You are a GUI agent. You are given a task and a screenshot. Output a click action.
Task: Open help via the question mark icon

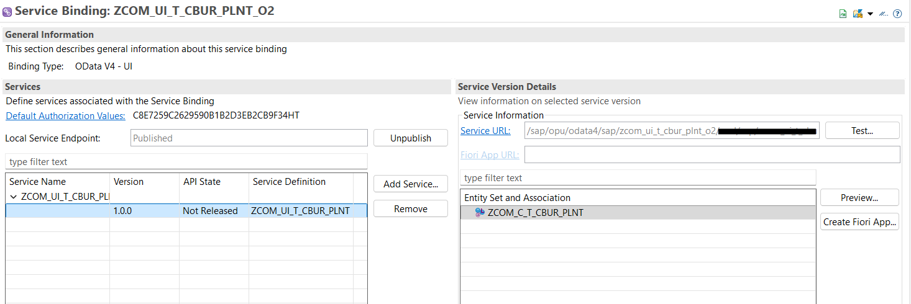pos(897,14)
